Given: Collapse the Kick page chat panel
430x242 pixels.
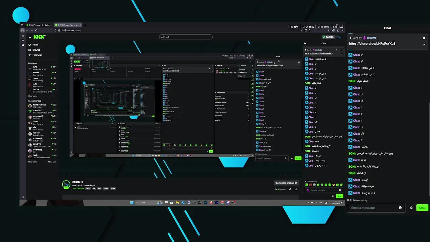Looking at the screenshot, I should coord(305,43).
